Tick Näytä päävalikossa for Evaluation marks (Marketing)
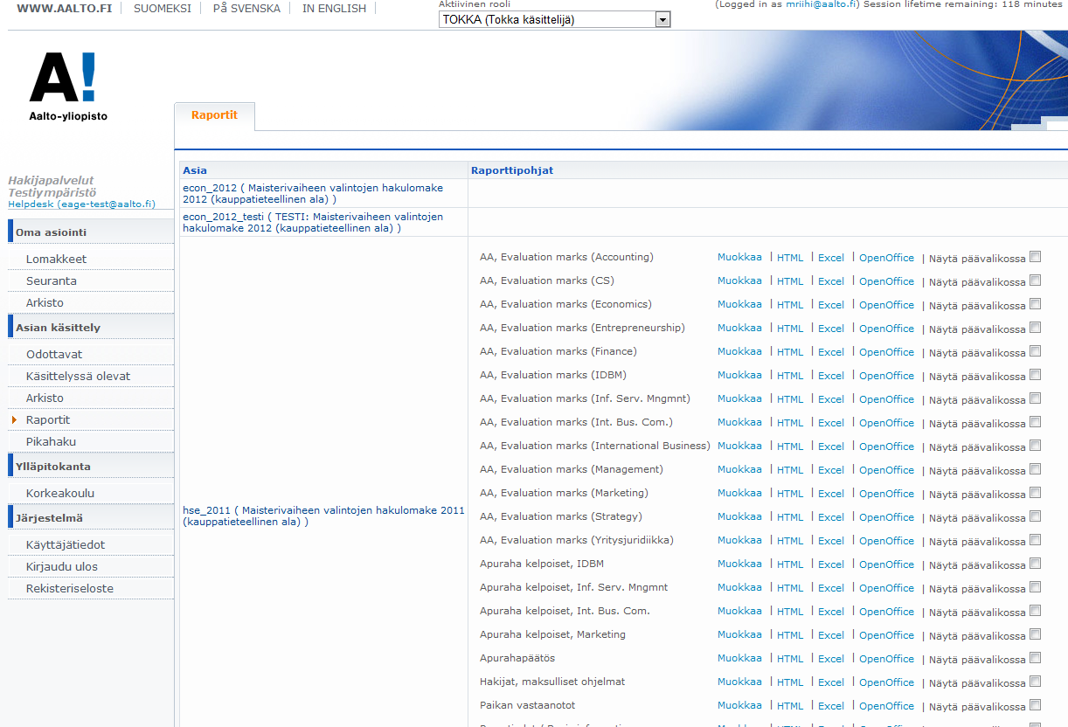Screen dimensions: 1068x727 coord(1036,493)
